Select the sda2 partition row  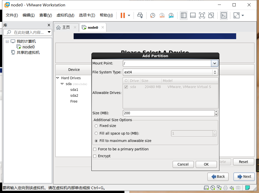click(x=74, y=95)
